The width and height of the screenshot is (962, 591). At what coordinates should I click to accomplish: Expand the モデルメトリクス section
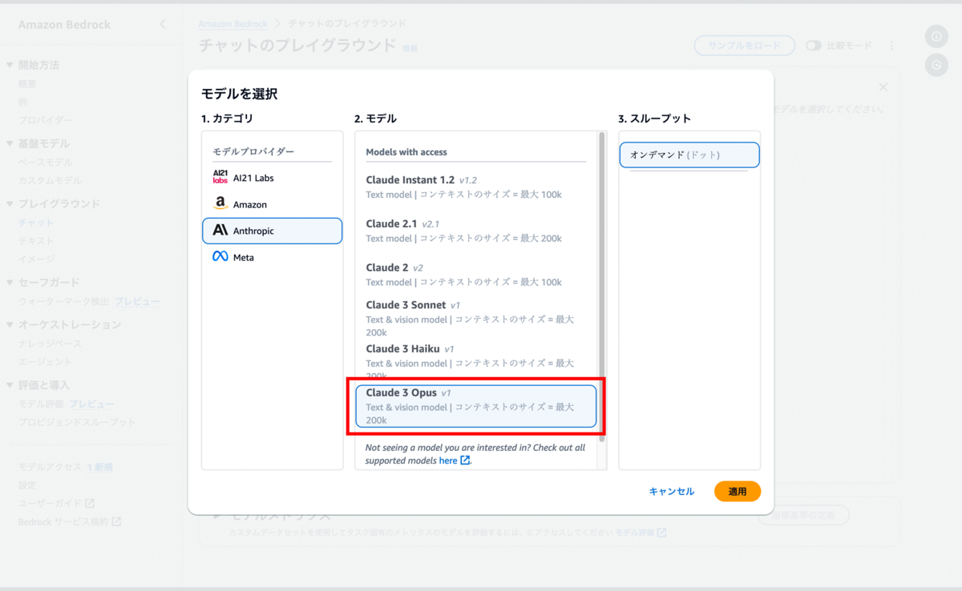218,517
